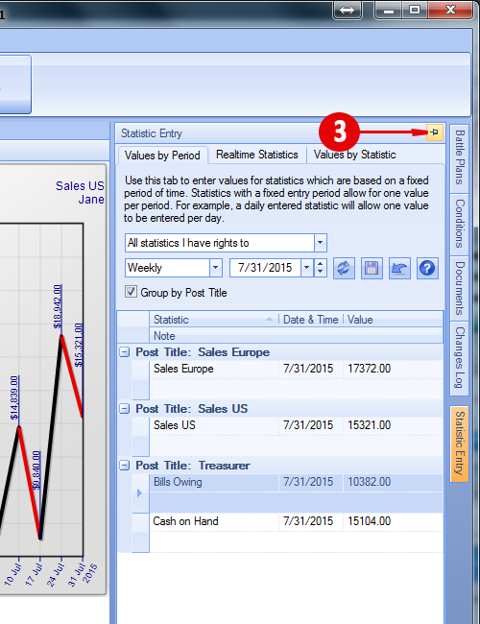Open the blue help question mark icon
This screenshot has height=624, width=480.
[x=427, y=268]
